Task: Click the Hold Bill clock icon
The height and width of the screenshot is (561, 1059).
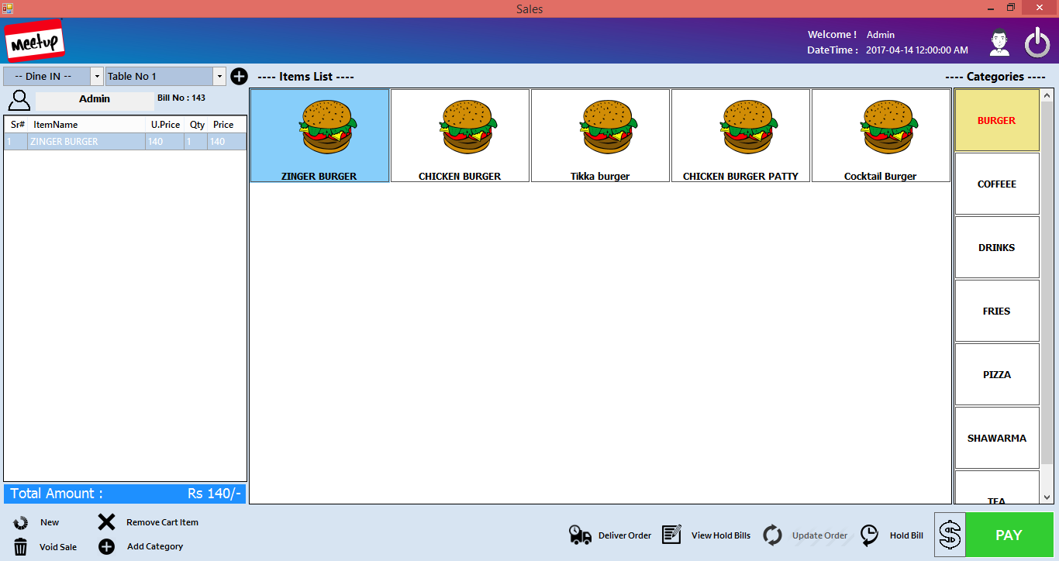Action: click(868, 535)
